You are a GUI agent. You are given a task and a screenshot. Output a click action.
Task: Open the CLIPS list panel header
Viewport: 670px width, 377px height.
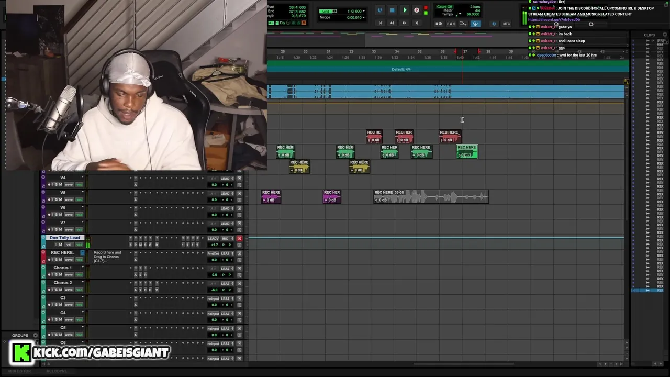(x=649, y=35)
